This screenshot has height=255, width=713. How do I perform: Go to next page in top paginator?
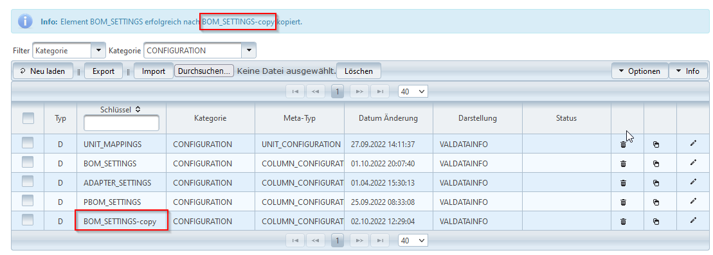[x=359, y=91]
